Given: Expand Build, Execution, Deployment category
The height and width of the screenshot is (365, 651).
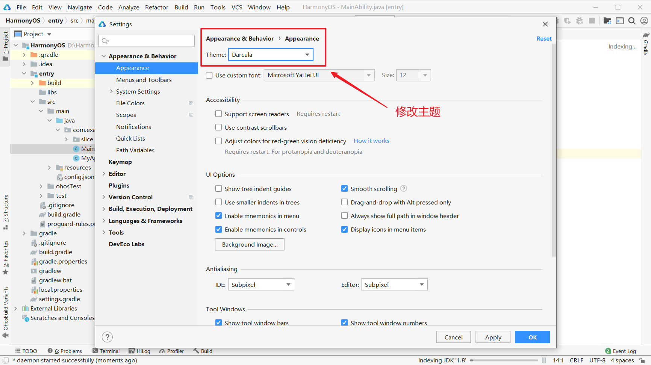Looking at the screenshot, I should [104, 209].
